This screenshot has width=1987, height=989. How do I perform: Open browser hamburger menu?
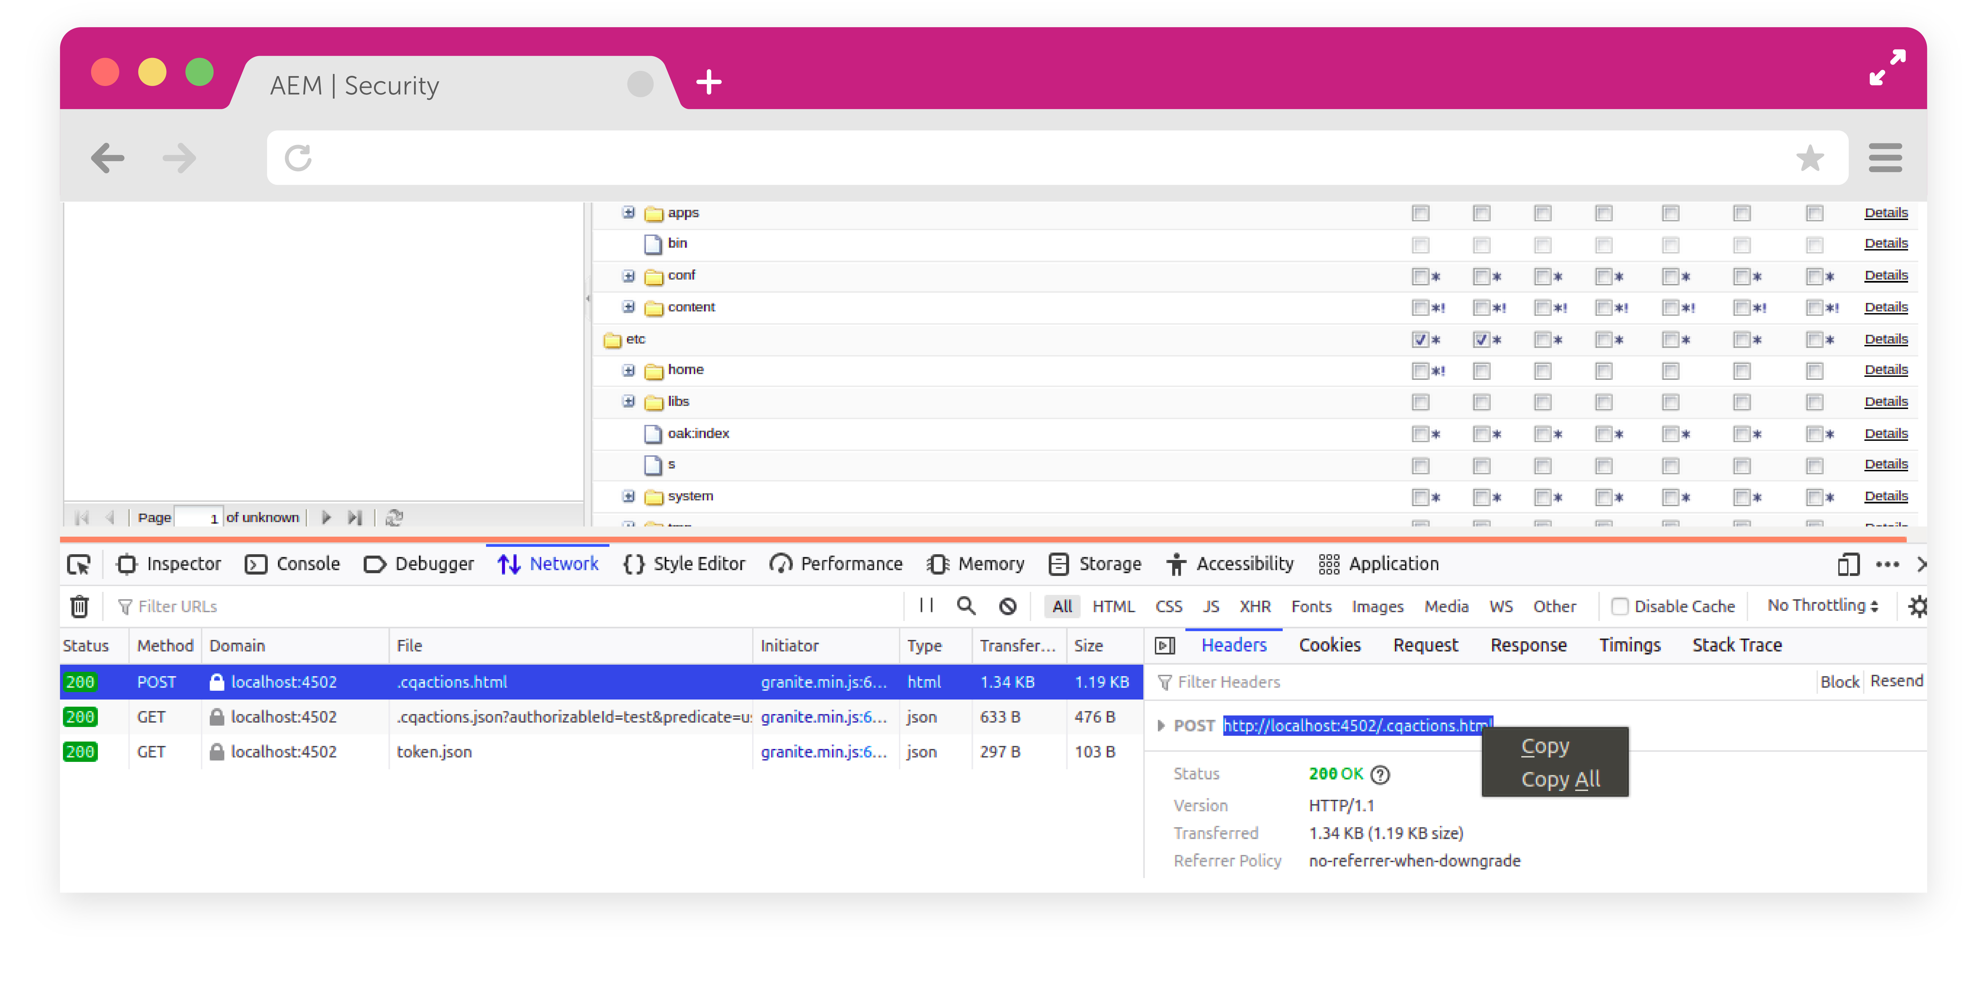click(1885, 158)
